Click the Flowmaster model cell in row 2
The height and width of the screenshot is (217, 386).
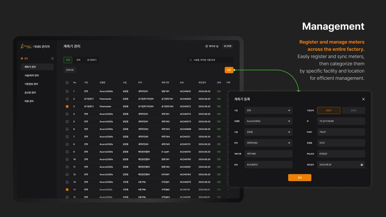(x=105, y=99)
